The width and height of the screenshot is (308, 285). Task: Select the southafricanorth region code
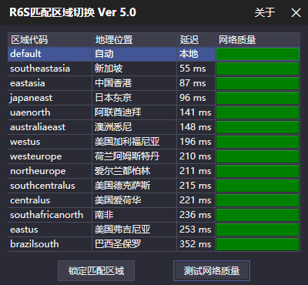[46, 215]
